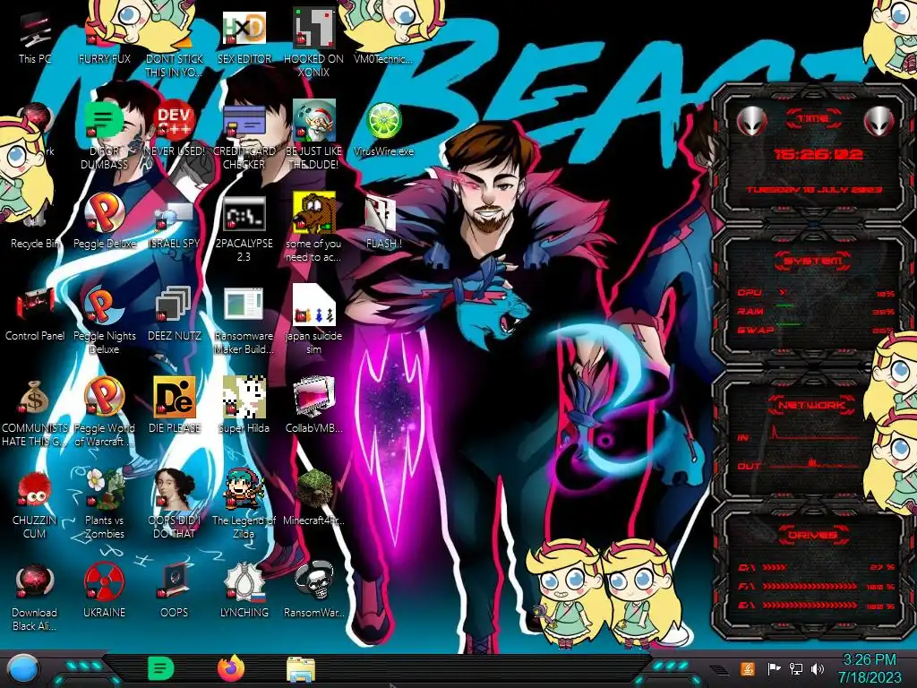Open the taskbar clock showing 3:26 PM

[869, 668]
